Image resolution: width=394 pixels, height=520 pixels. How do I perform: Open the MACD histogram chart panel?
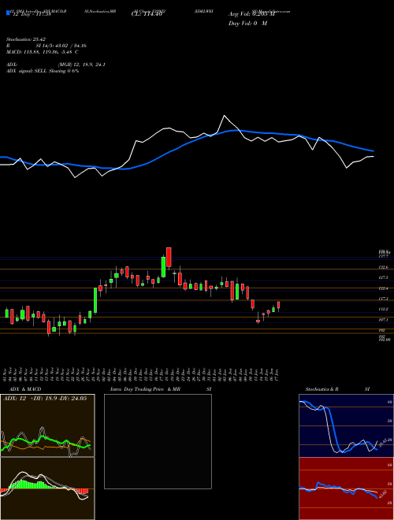click(47, 488)
